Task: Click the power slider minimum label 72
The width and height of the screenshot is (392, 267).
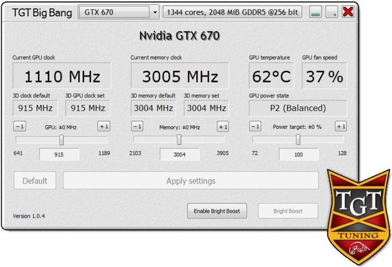Action: point(254,153)
